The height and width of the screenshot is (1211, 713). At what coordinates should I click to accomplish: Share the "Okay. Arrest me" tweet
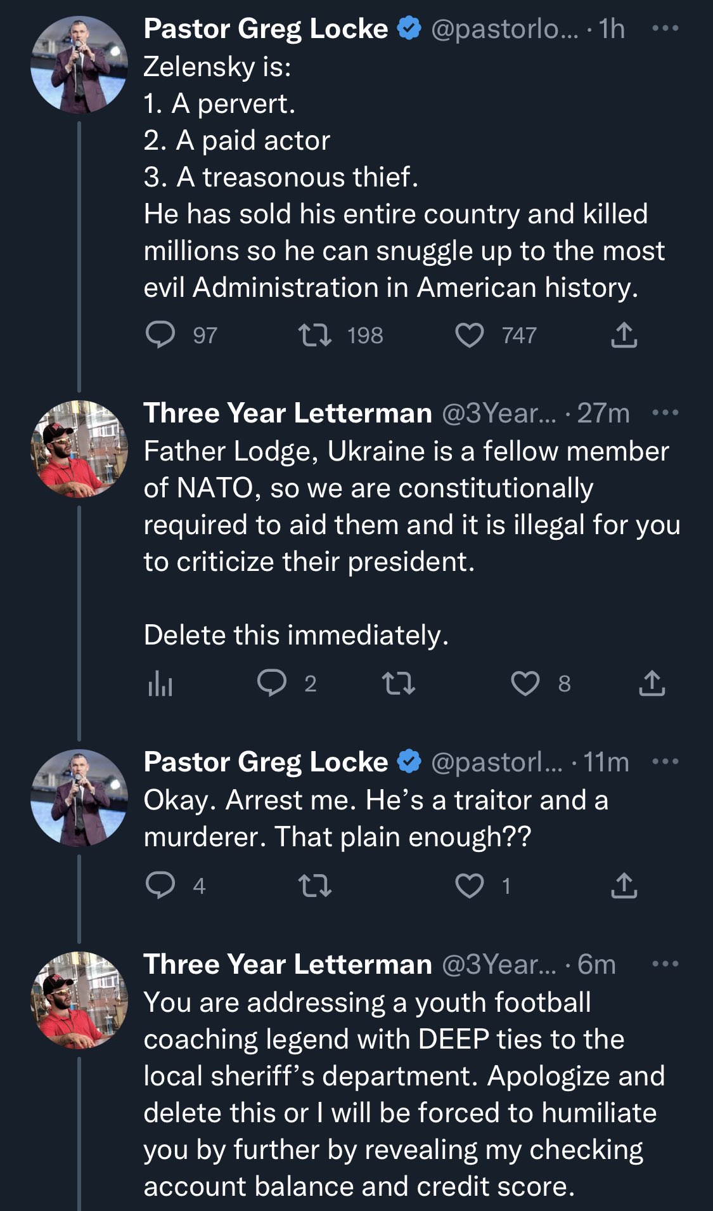[624, 885]
